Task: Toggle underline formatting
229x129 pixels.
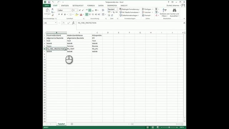Action: (x=65, y=14)
